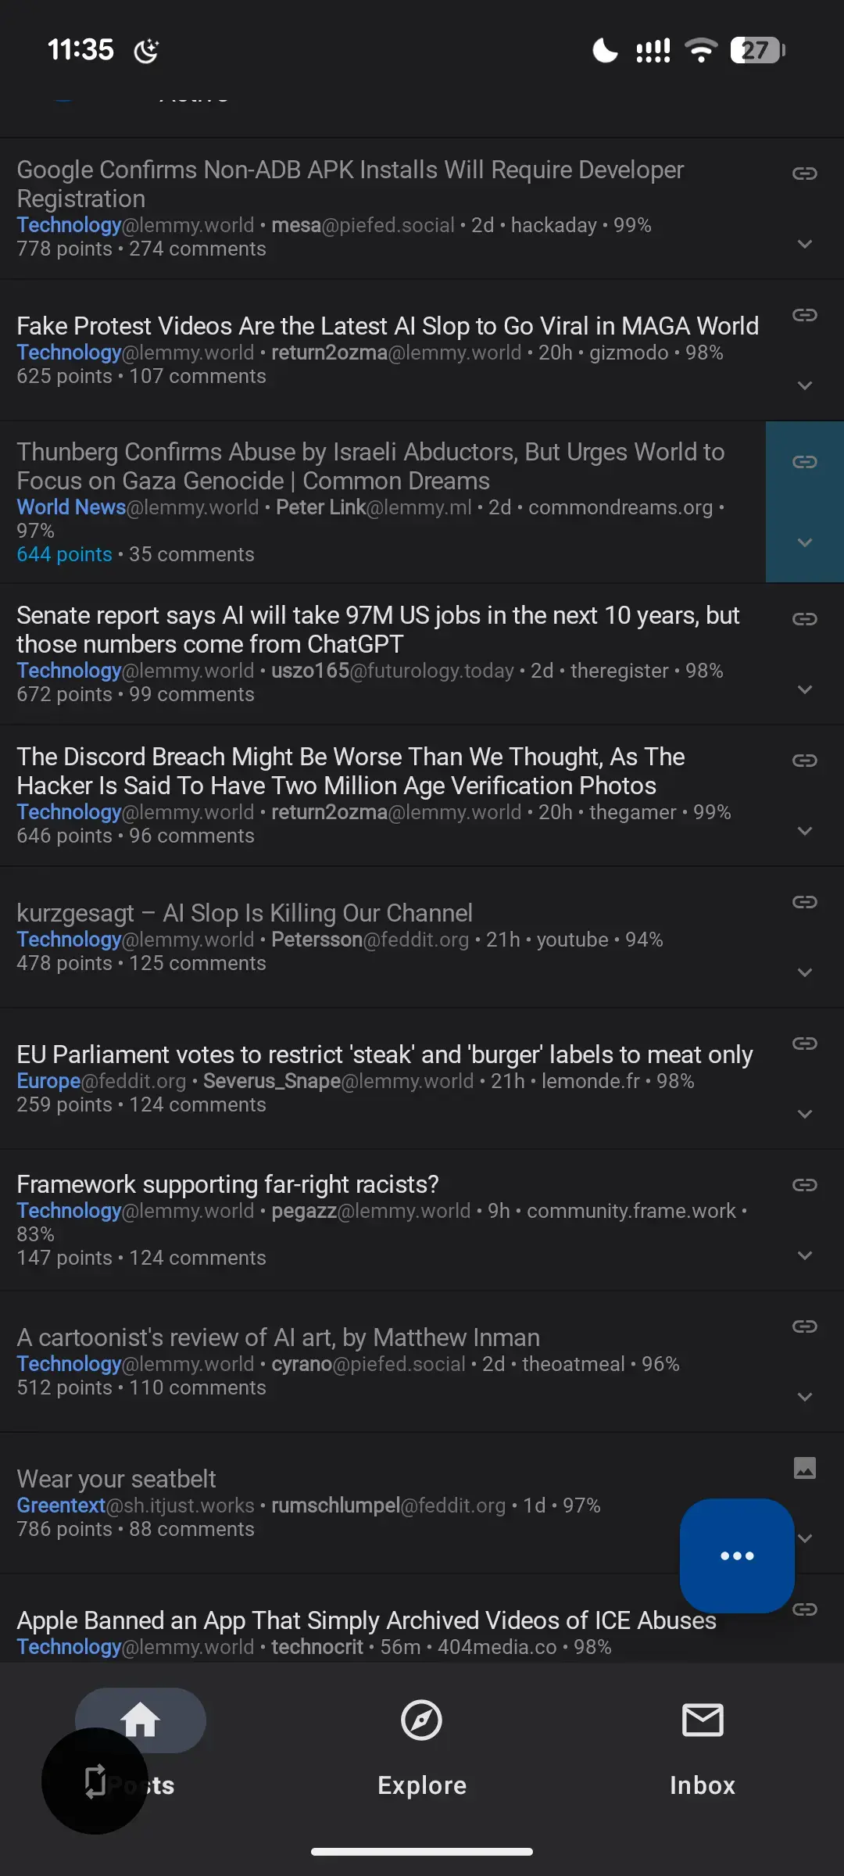
Task: Open link icon for Google APK Installs post
Action: [x=804, y=173]
